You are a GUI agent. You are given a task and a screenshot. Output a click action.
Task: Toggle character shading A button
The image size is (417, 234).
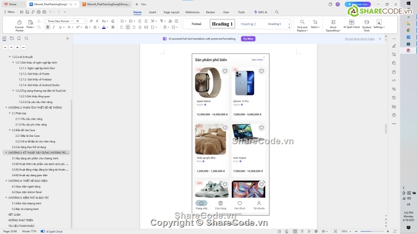coord(113,27)
